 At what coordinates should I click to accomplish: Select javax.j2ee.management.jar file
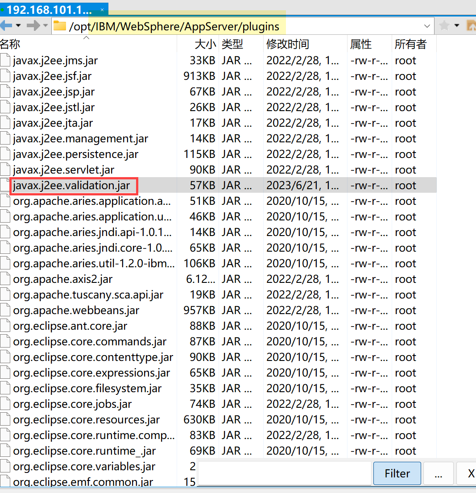coord(80,139)
